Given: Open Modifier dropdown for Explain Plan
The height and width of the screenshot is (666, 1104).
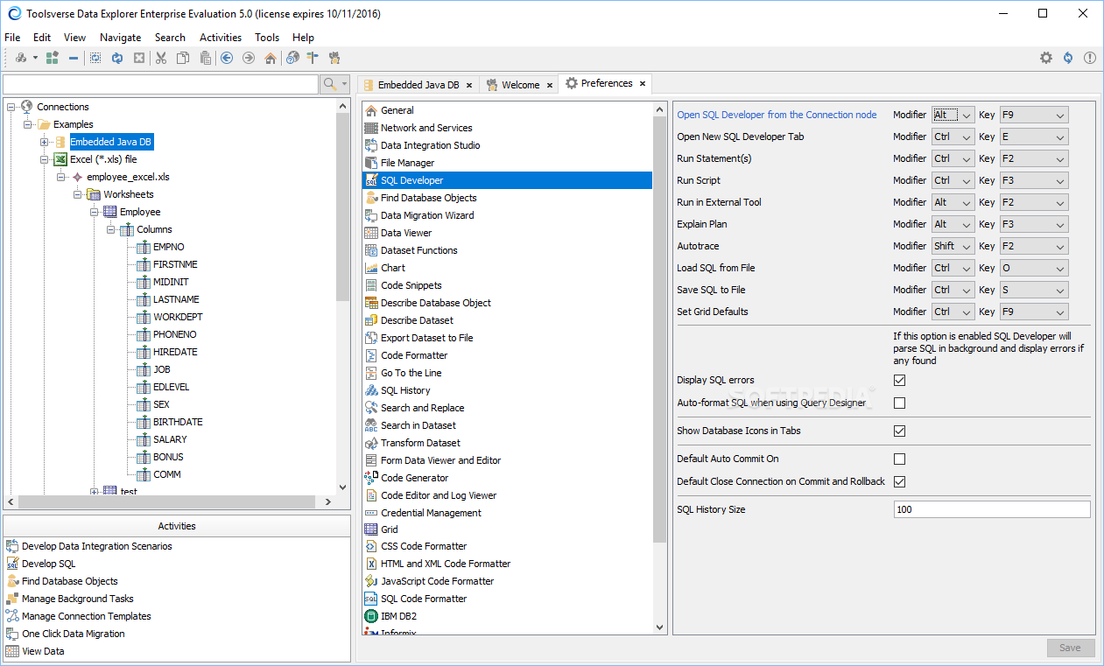Looking at the screenshot, I should tap(953, 224).
